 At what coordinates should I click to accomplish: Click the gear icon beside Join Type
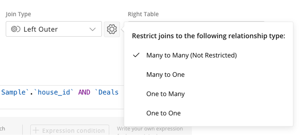[112, 29]
